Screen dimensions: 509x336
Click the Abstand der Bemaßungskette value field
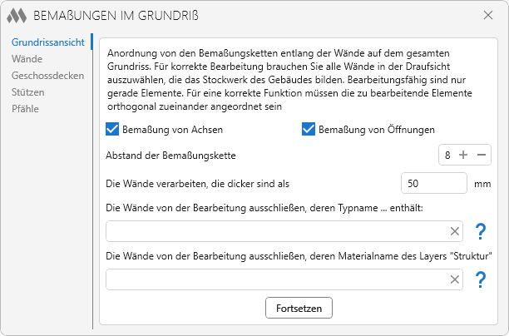click(448, 156)
